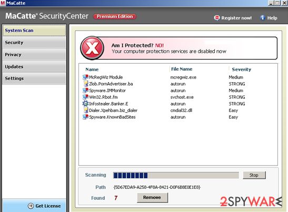Image resolution: width=288 pixels, height=212 pixels.
Task: Open the Settings section
Action: click(x=34, y=79)
